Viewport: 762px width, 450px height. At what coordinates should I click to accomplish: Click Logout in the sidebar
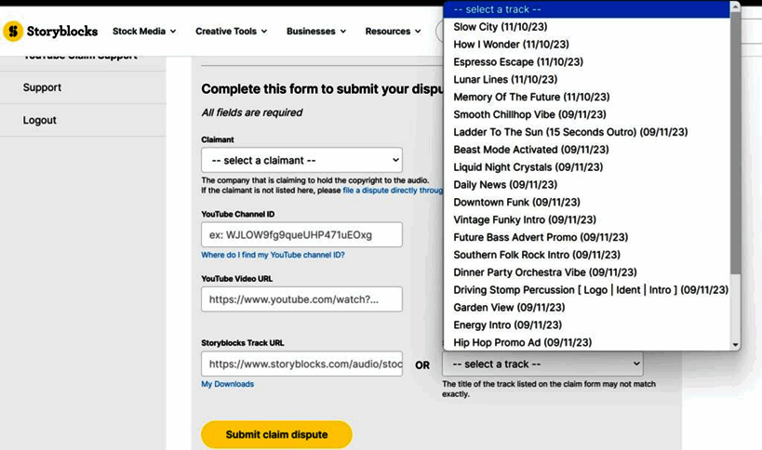pyautogui.click(x=40, y=120)
